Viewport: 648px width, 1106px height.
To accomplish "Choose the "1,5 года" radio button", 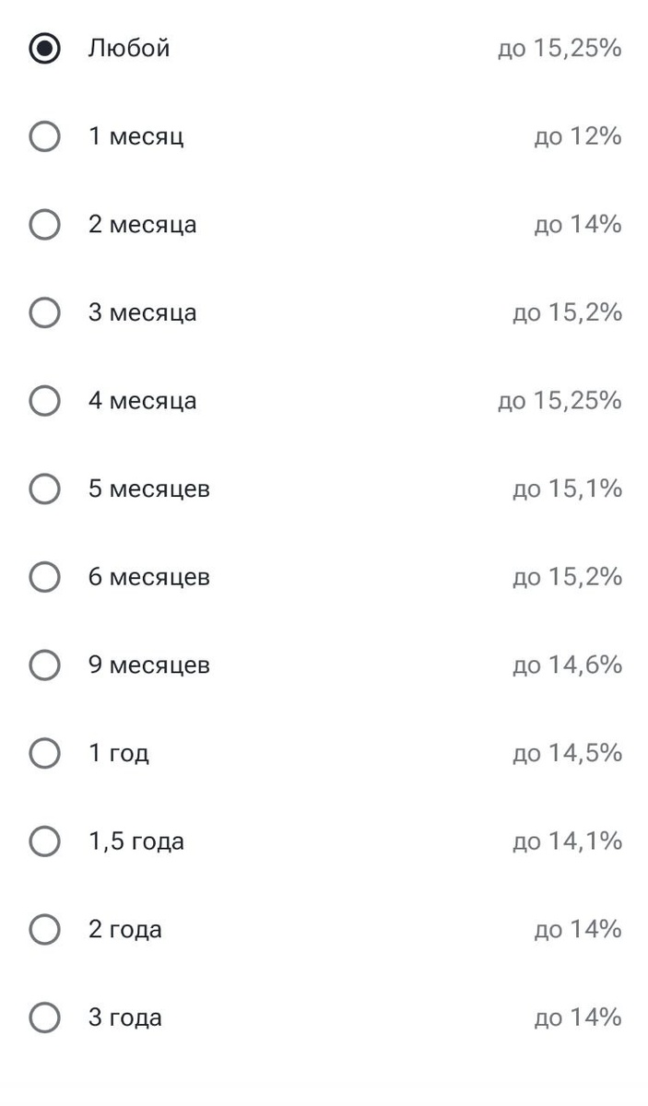I will click(44, 841).
